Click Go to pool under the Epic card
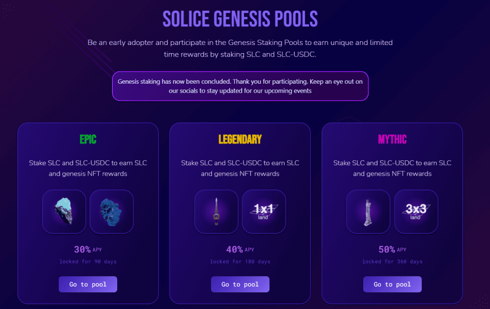The height and width of the screenshot is (309, 490). point(88,284)
